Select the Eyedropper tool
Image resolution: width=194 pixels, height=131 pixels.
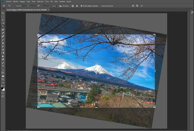pos(3,33)
